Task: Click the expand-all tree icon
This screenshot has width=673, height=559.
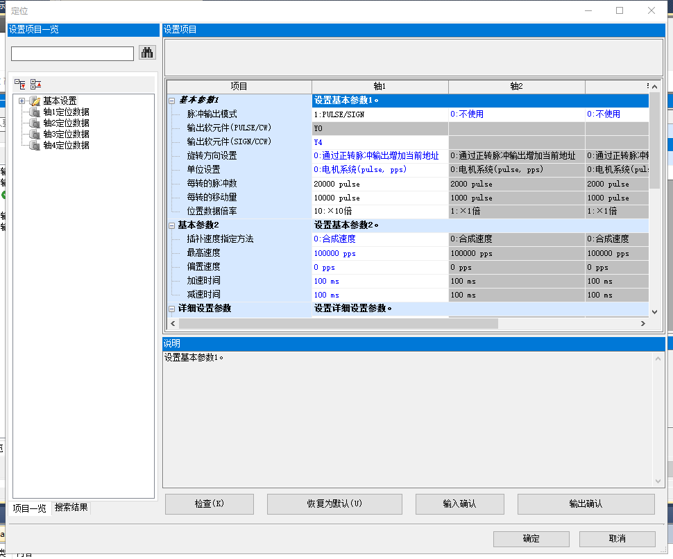Action: tap(20, 84)
